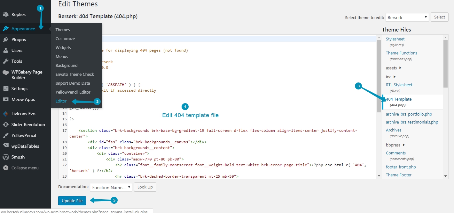Select Widgets in the Appearance submenu
454x213 pixels.
coord(63,48)
